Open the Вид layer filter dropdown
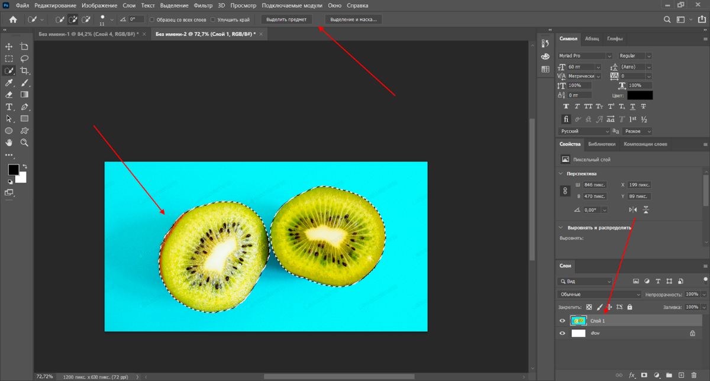Screen dimensions: 710x381 pyautogui.click(x=585, y=282)
